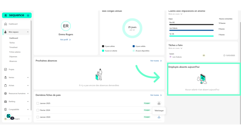Click the 0 jours en attente teal swatch
This screenshot has width=241, height=135.
(103, 51)
